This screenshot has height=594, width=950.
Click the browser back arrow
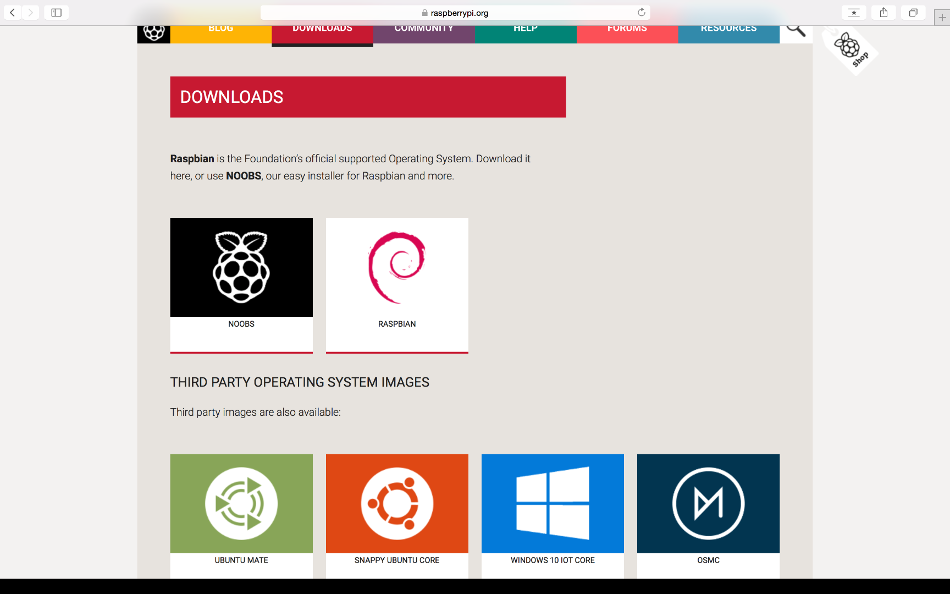click(12, 12)
